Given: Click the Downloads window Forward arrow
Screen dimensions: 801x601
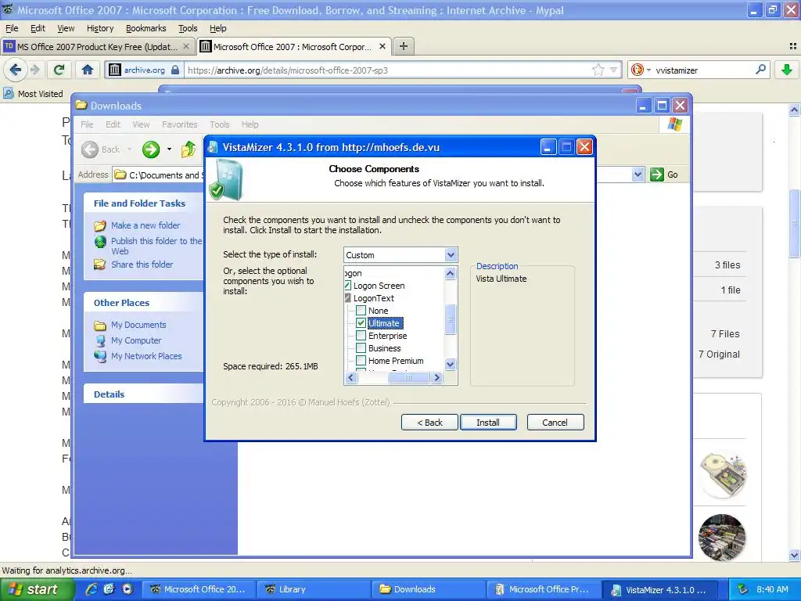Looking at the screenshot, I should 151,149.
